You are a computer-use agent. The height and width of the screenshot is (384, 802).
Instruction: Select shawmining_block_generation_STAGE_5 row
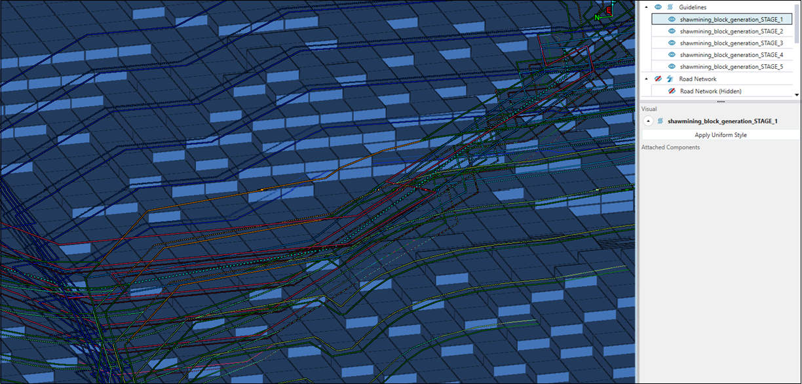pyautogui.click(x=722, y=67)
